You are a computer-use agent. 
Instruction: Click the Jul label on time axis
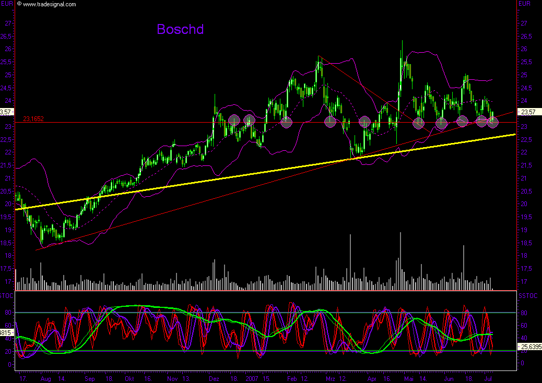(487, 378)
